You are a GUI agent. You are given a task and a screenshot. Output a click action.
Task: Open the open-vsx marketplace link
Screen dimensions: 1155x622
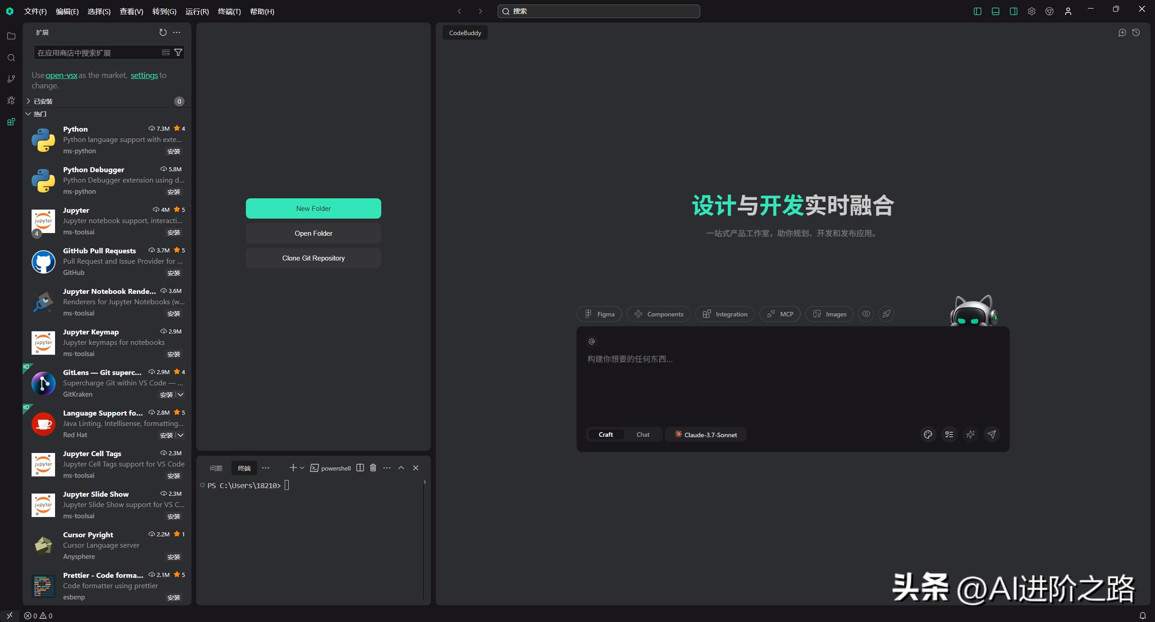point(61,75)
